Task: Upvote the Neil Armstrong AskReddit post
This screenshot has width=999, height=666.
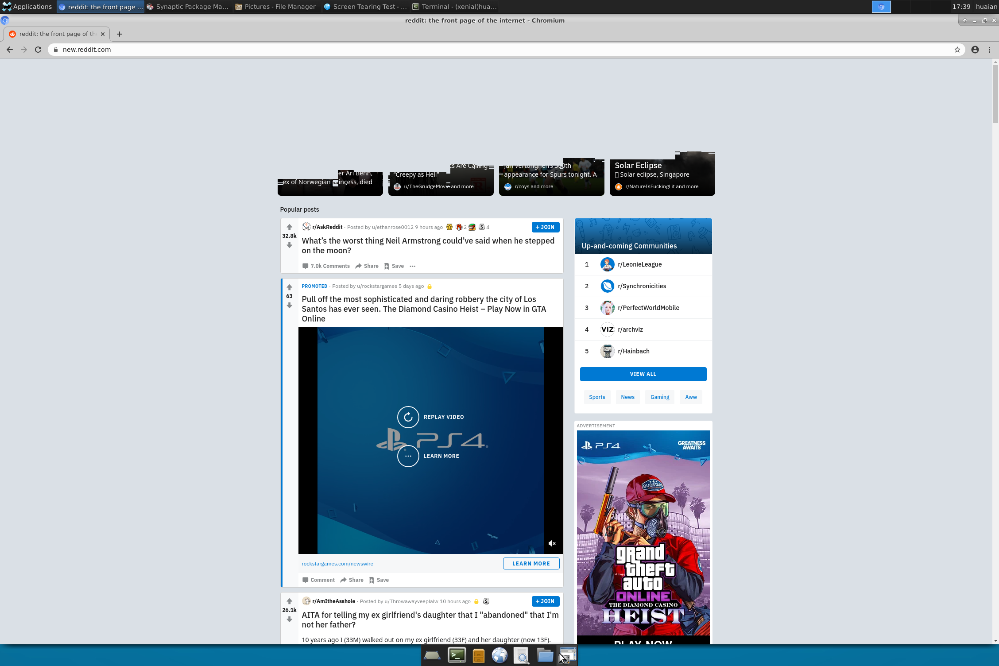Action: [x=289, y=227]
